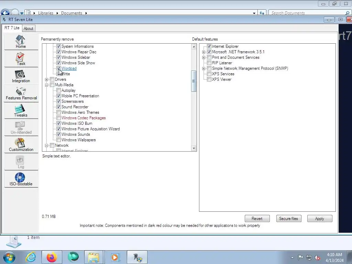Click the Apply button
Screen dimensions: 352x264
point(319,218)
